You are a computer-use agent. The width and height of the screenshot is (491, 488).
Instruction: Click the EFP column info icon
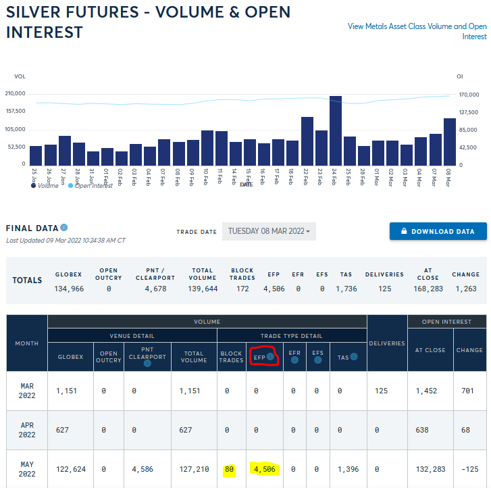pyautogui.click(x=270, y=356)
